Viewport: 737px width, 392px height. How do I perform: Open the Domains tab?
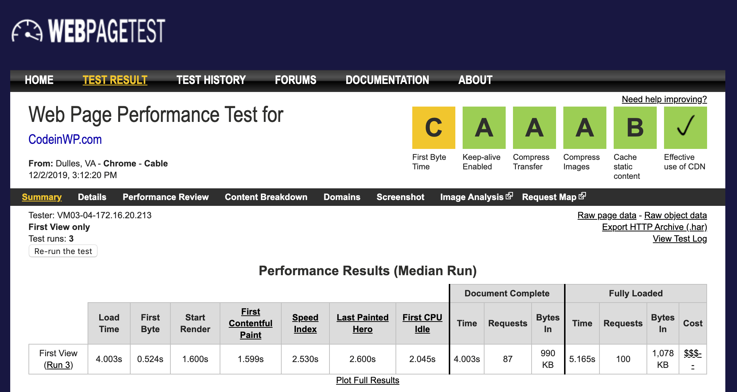[342, 197]
